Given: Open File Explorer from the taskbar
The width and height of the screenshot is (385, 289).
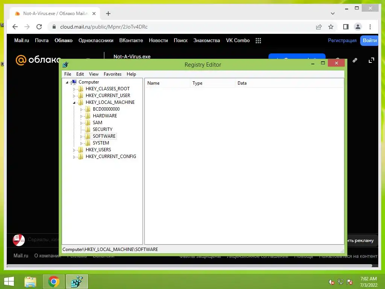Looking at the screenshot, I should pyautogui.click(x=30, y=281).
